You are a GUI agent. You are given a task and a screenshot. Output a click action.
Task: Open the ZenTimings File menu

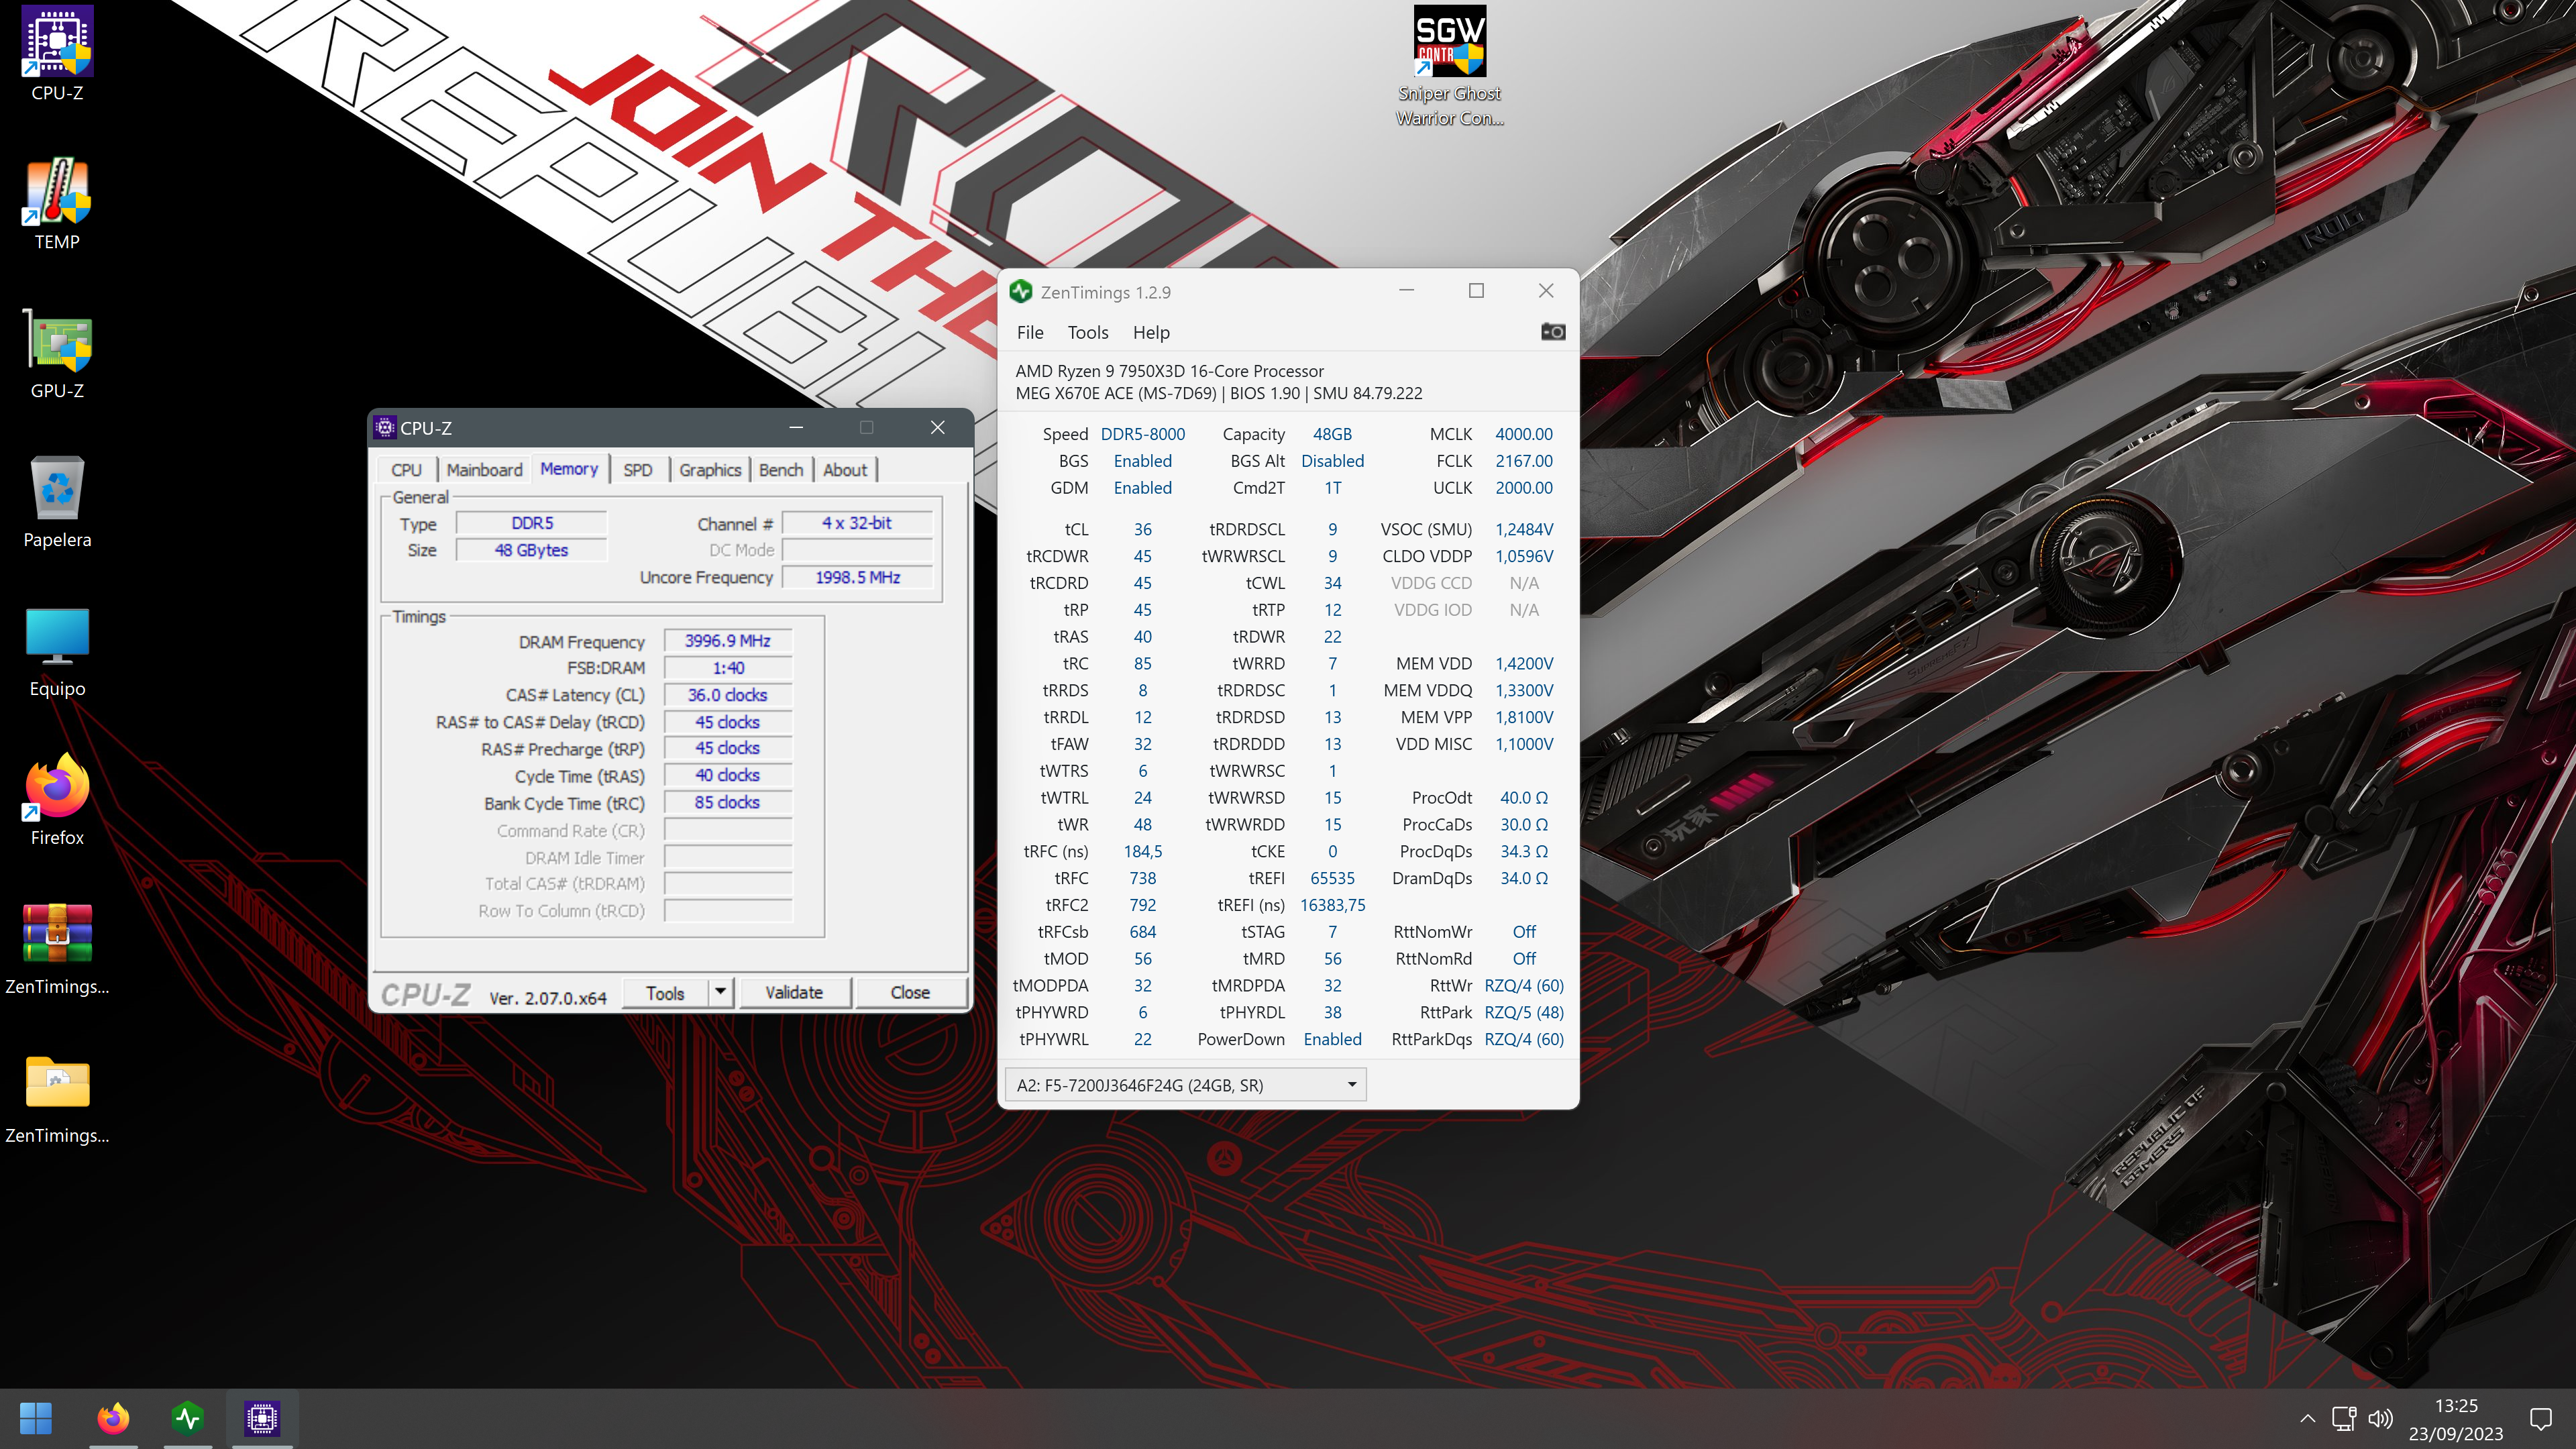[x=1030, y=332]
